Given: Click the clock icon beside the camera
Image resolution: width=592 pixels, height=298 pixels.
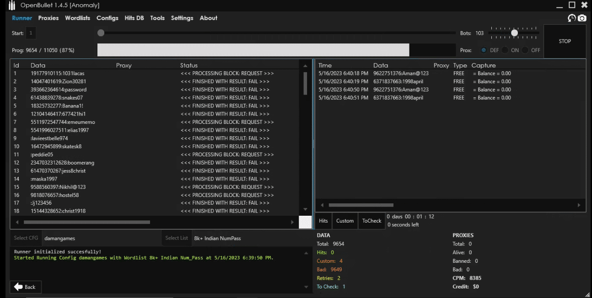Looking at the screenshot, I should 572,18.
